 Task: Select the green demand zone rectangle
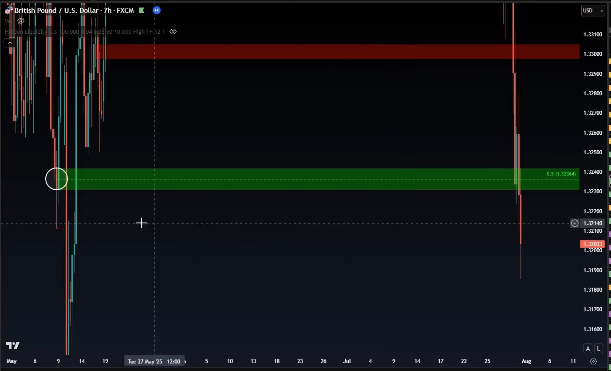(x=318, y=179)
